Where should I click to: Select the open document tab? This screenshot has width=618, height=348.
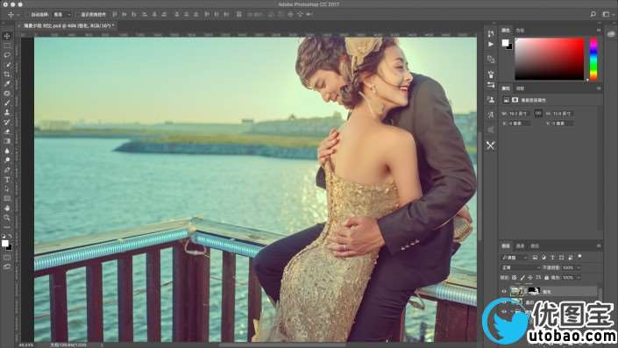[x=67, y=25]
